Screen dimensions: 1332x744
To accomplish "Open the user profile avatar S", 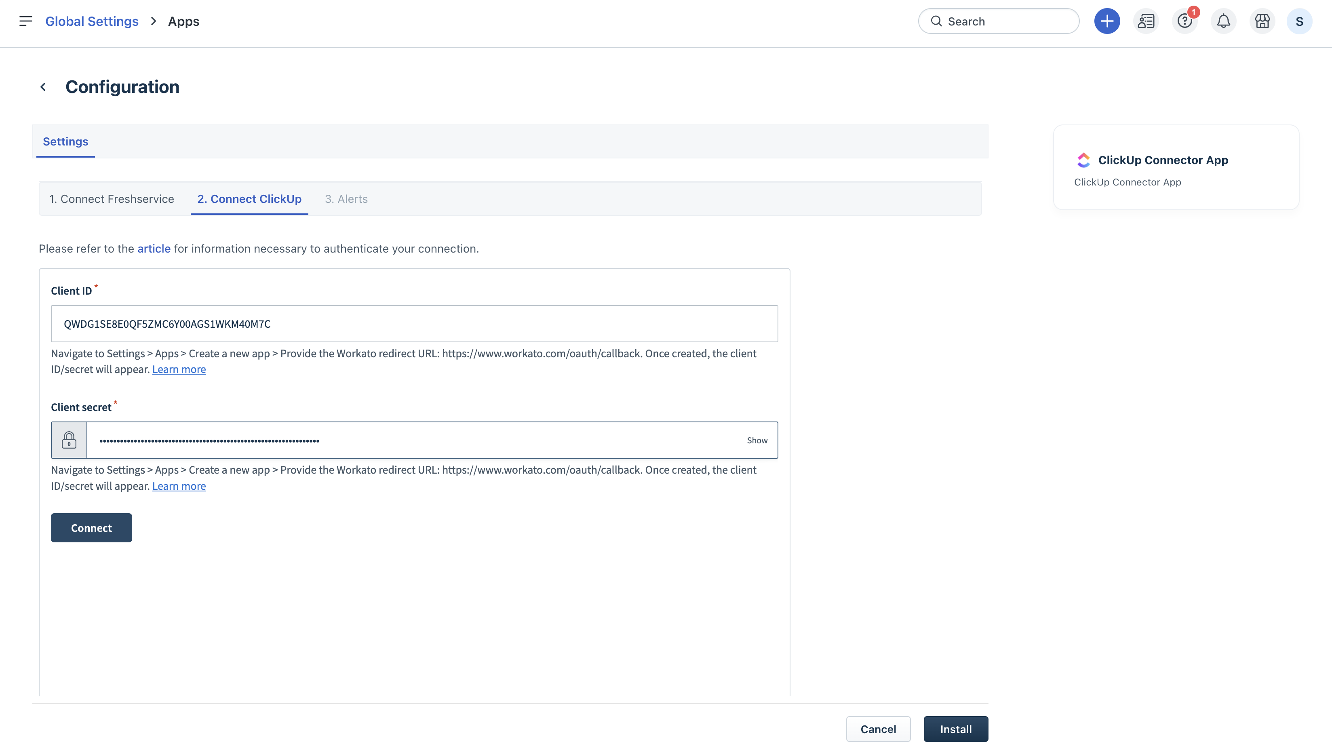I will click(x=1299, y=21).
